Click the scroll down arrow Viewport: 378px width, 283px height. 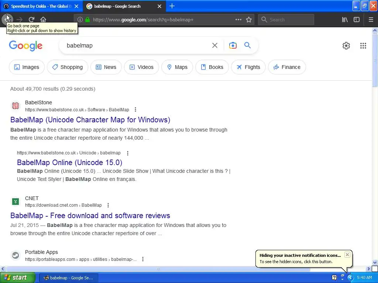(375, 262)
